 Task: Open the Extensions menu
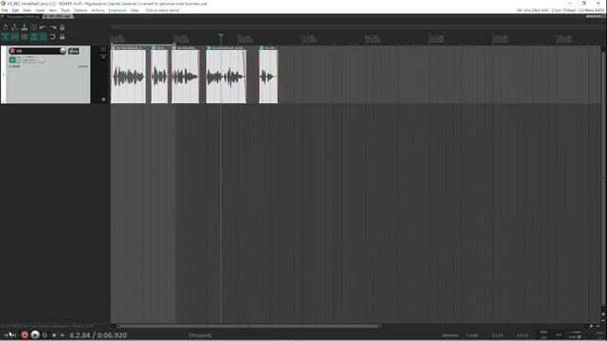(118, 10)
